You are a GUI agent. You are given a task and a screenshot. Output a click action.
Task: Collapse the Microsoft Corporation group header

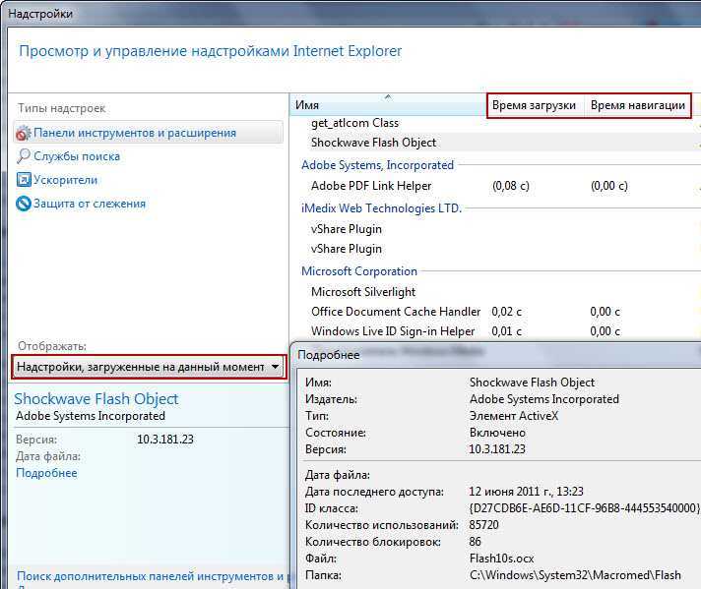[359, 271]
